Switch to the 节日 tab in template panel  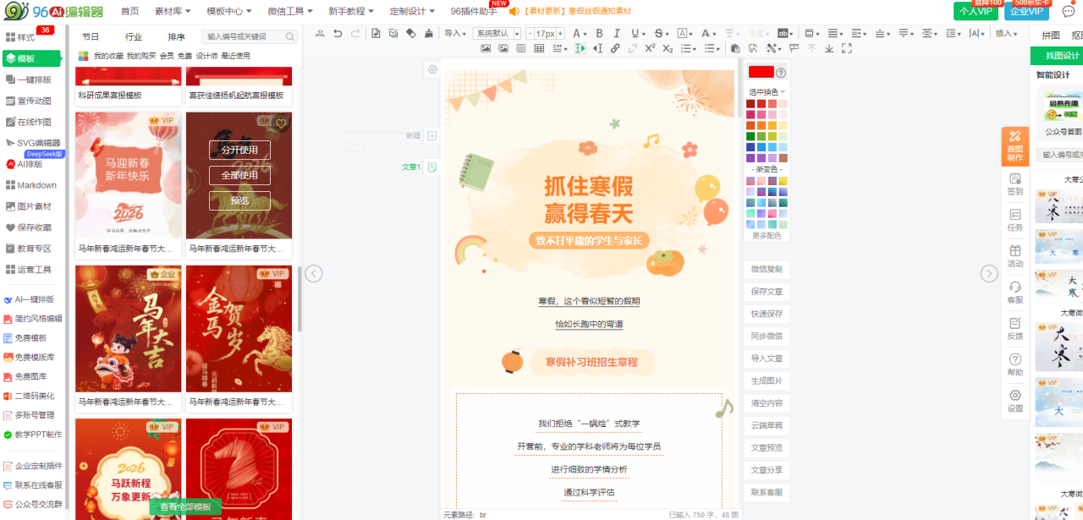tap(91, 36)
